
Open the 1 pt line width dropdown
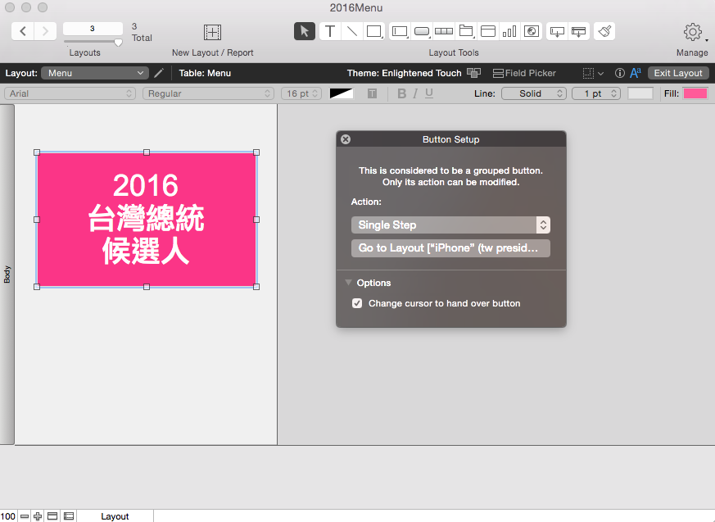(596, 93)
